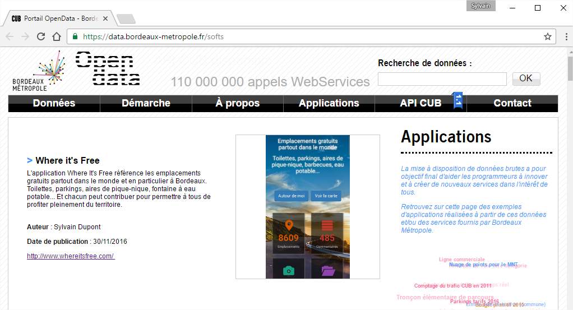Submit the search with the OK button
Image resolution: width=573 pixels, height=310 pixels.
pos(526,78)
